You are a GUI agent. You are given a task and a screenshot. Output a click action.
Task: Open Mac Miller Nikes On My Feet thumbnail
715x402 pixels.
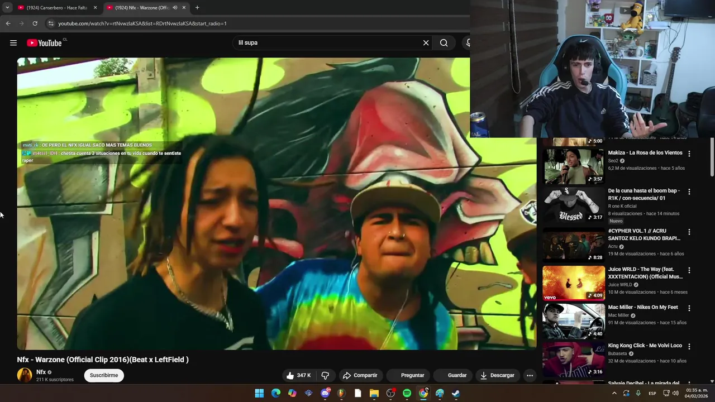574,321
